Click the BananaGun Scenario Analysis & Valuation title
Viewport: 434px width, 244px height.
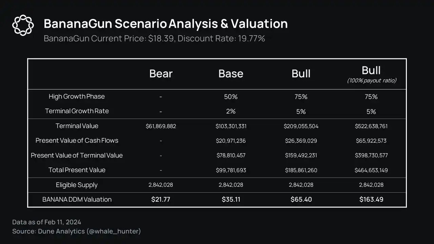166,24
